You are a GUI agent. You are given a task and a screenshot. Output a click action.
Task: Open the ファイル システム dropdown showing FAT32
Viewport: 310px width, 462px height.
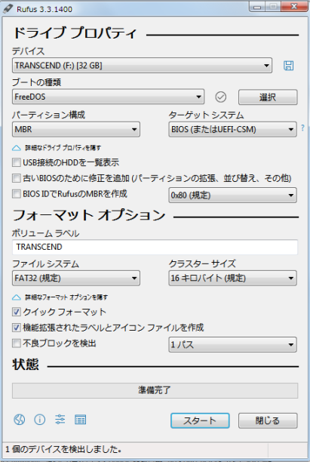76,278
